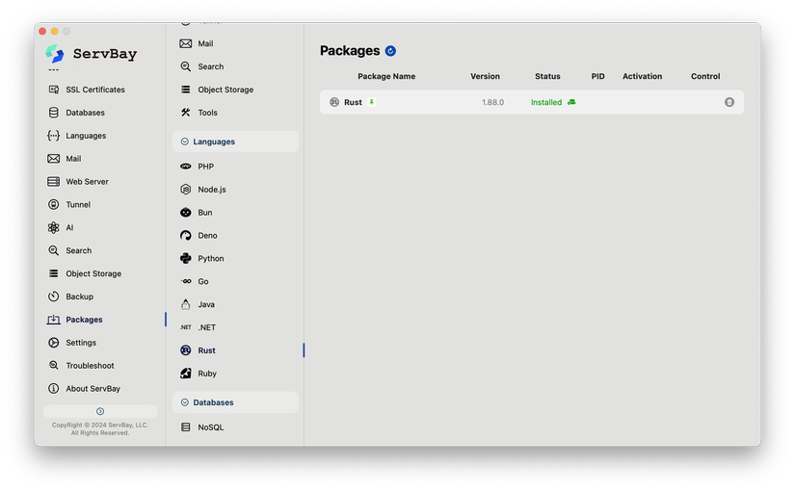Viewport: 795px width, 491px height.
Task: Select Packages in the sidebar
Action: [x=74, y=320]
